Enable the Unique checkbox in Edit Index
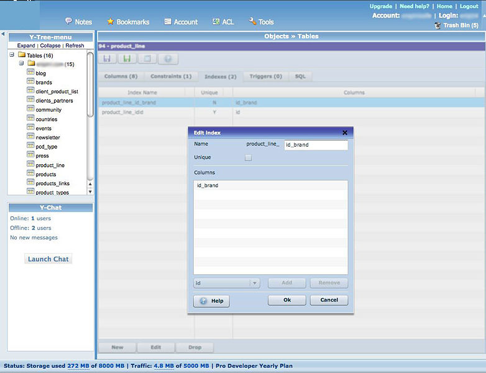The height and width of the screenshot is (373, 486). (248, 158)
